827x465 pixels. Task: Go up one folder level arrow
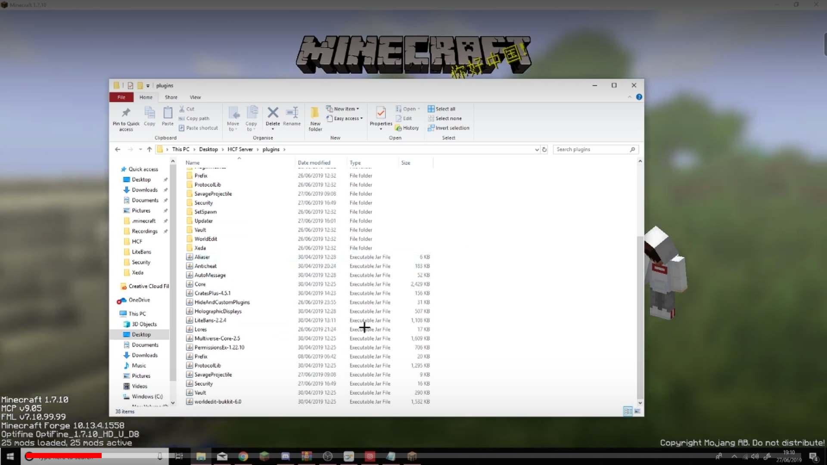(149, 149)
